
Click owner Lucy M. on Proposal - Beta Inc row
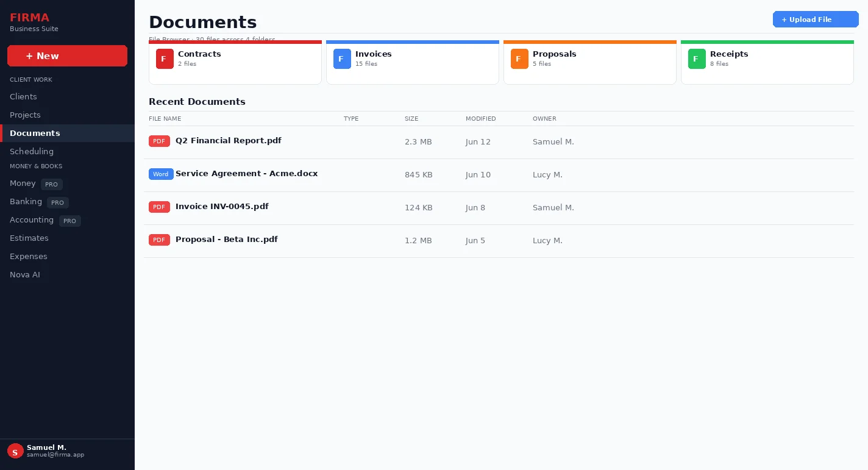547,241
